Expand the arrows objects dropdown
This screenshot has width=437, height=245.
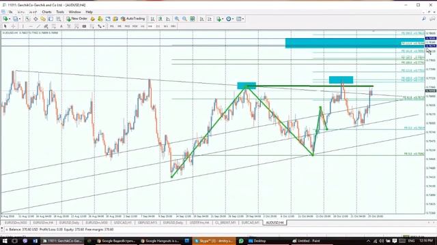point(104,26)
